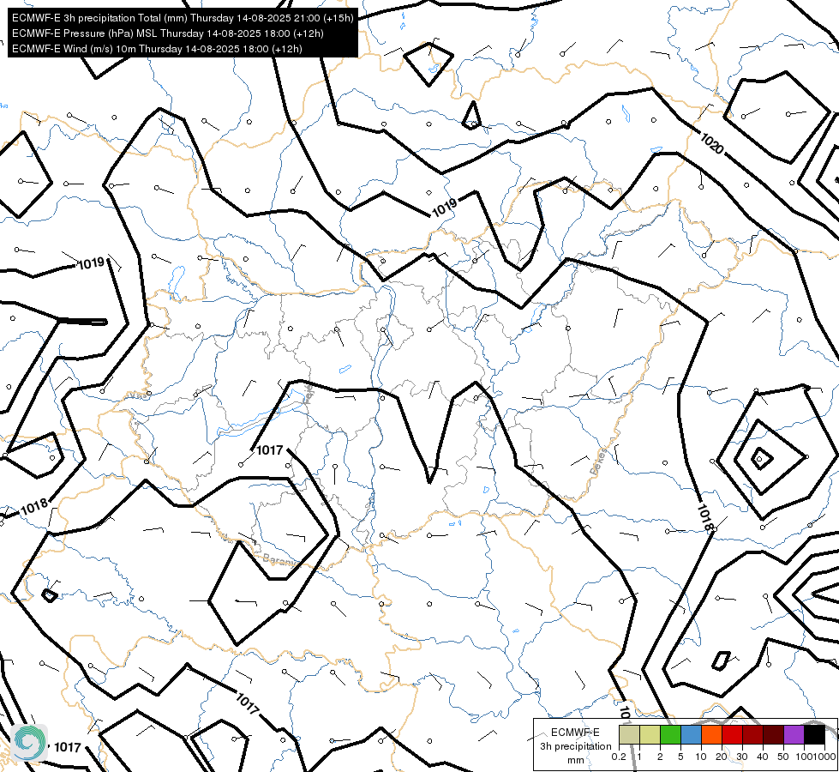Click the 'Wind (m/s) 10m' header line
839x772 pixels.
click(x=157, y=49)
